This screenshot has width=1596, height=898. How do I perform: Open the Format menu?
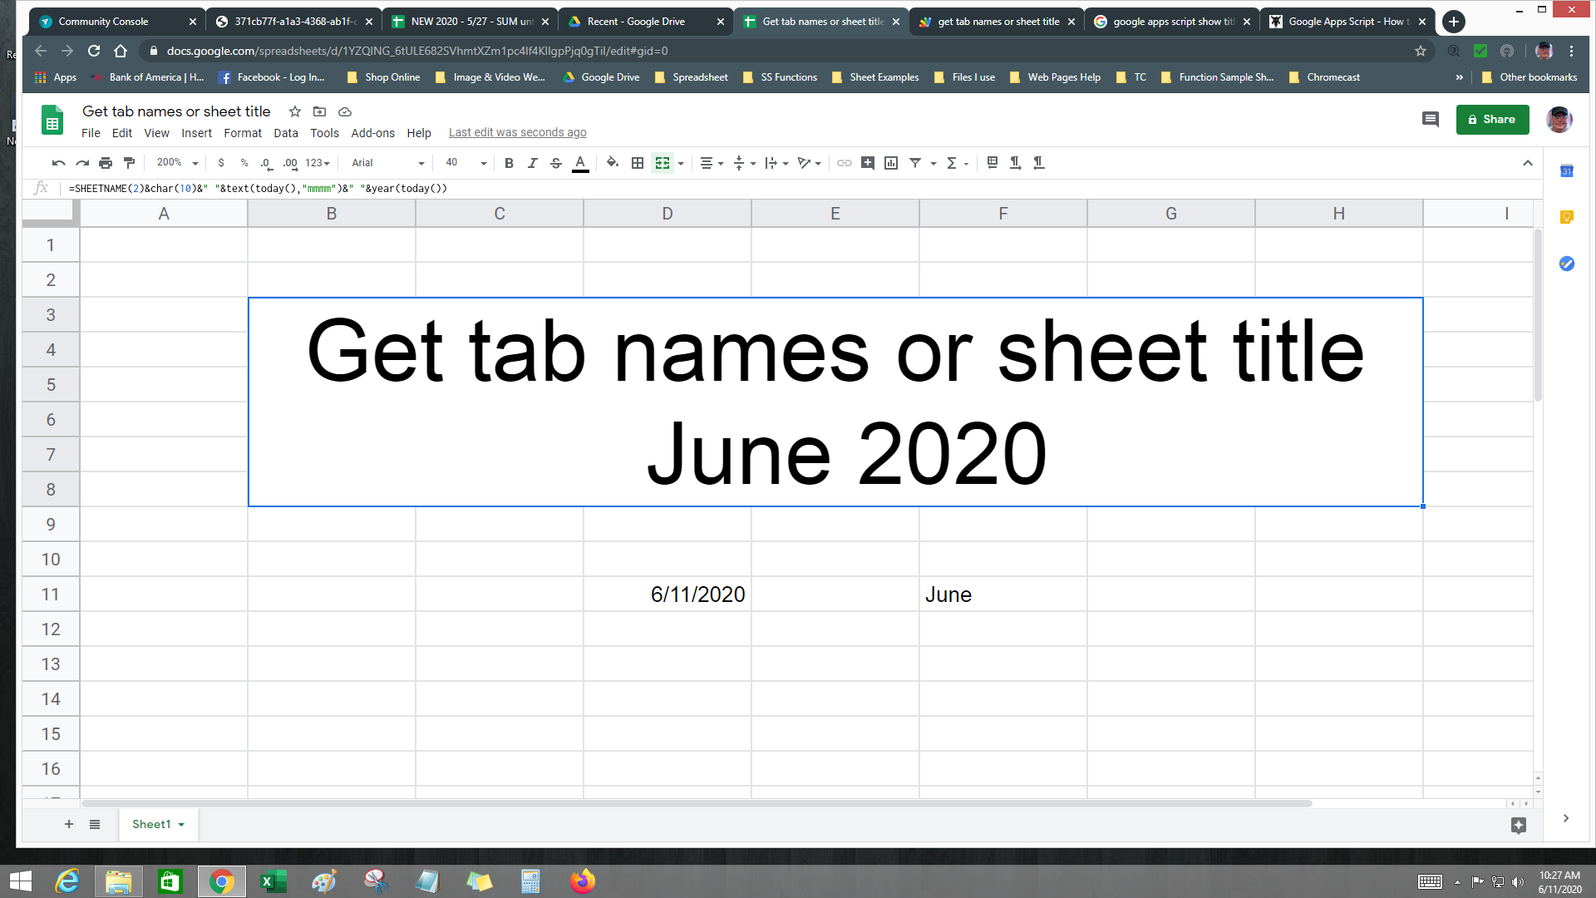click(x=243, y=133)
